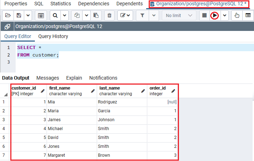Screen dimensions: 254x161
Task: Click the last_name column edit pencil
Action: coord(143,91)
